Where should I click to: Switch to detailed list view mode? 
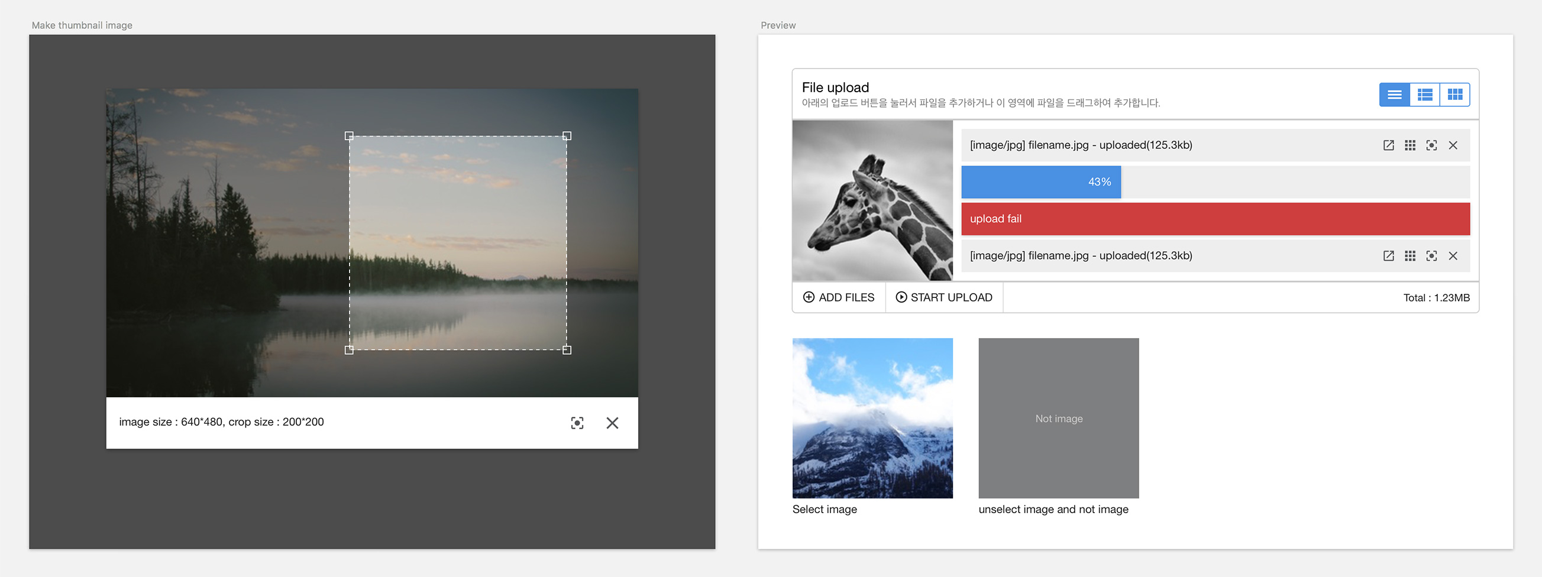1425,95
